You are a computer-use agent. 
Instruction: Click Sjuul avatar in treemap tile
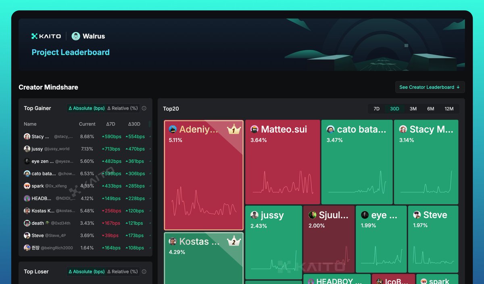(313, 215)
